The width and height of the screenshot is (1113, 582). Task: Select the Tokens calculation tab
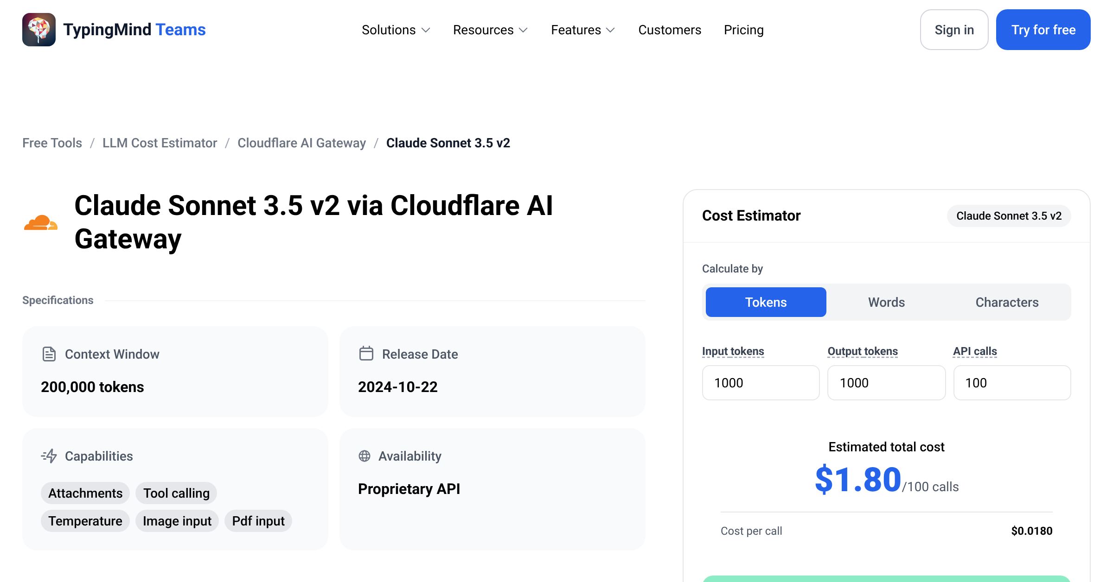coord(766,302)
